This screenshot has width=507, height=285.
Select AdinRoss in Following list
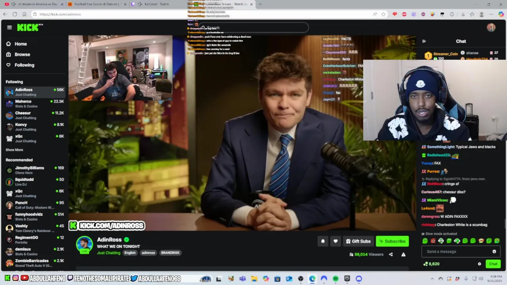35,92
